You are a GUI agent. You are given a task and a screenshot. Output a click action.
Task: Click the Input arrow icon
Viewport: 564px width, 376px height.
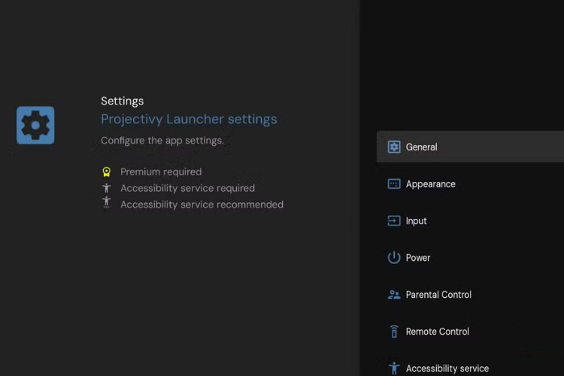pos(394,220)
